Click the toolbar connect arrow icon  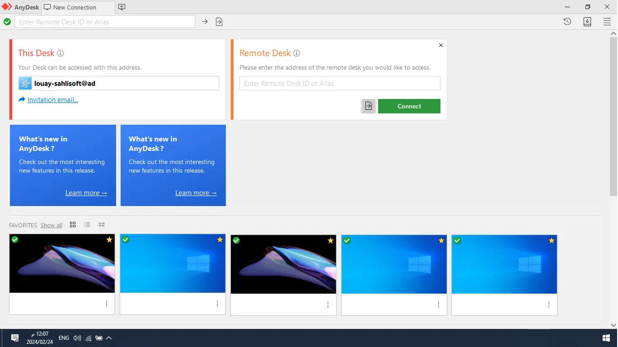(205, 22)
